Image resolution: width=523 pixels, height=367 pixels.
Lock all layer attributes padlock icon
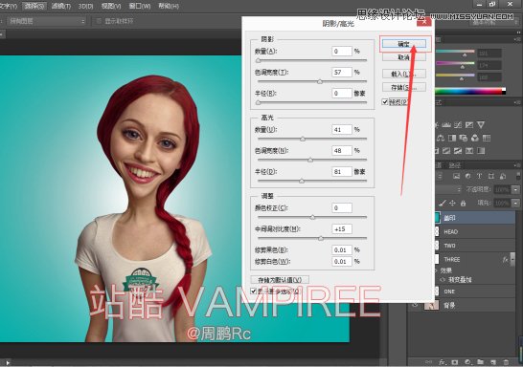coord(463,203)
